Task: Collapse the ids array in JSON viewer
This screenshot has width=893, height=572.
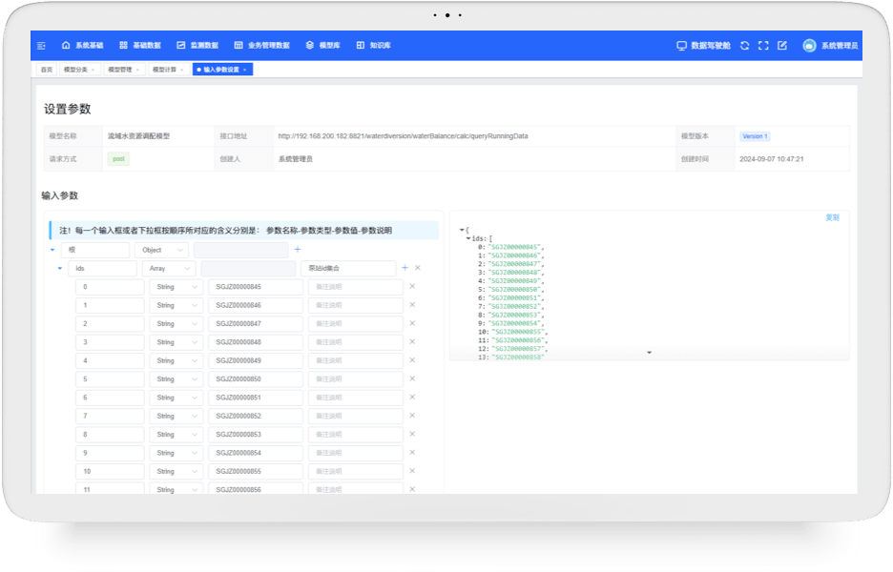Action: tap(468, 238)
